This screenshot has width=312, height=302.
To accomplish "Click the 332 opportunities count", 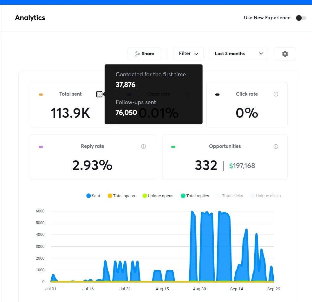I will [x=206, y=165].
